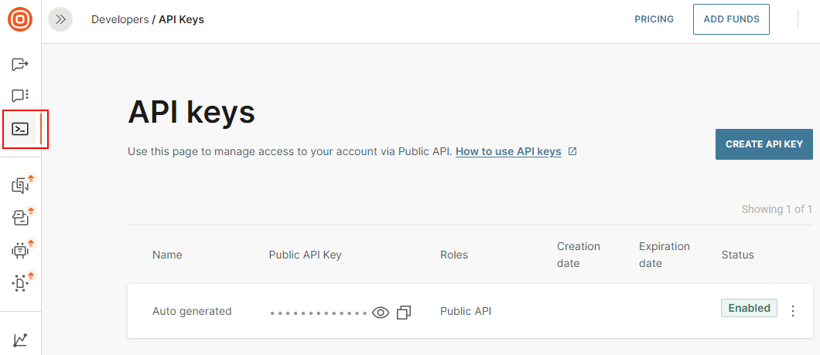Reveal the hidden API key with eye icon
This screenshot has width=820, height=355.
381,313
